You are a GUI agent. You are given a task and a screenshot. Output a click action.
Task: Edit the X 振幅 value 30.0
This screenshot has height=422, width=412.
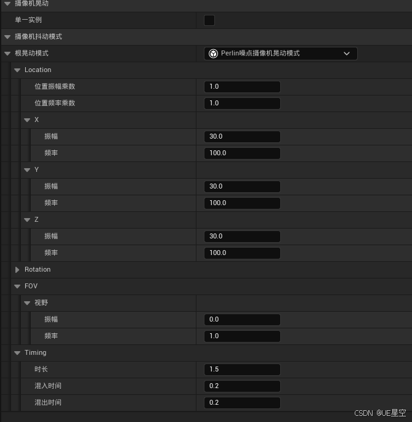point(242,136)
